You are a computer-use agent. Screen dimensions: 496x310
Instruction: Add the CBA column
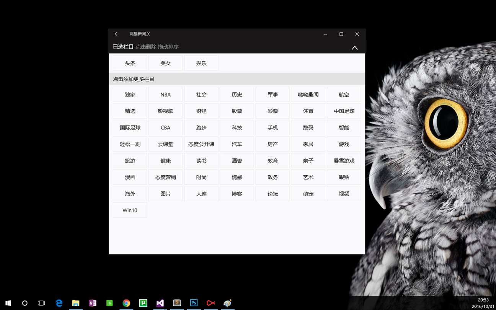pos(166,127)
